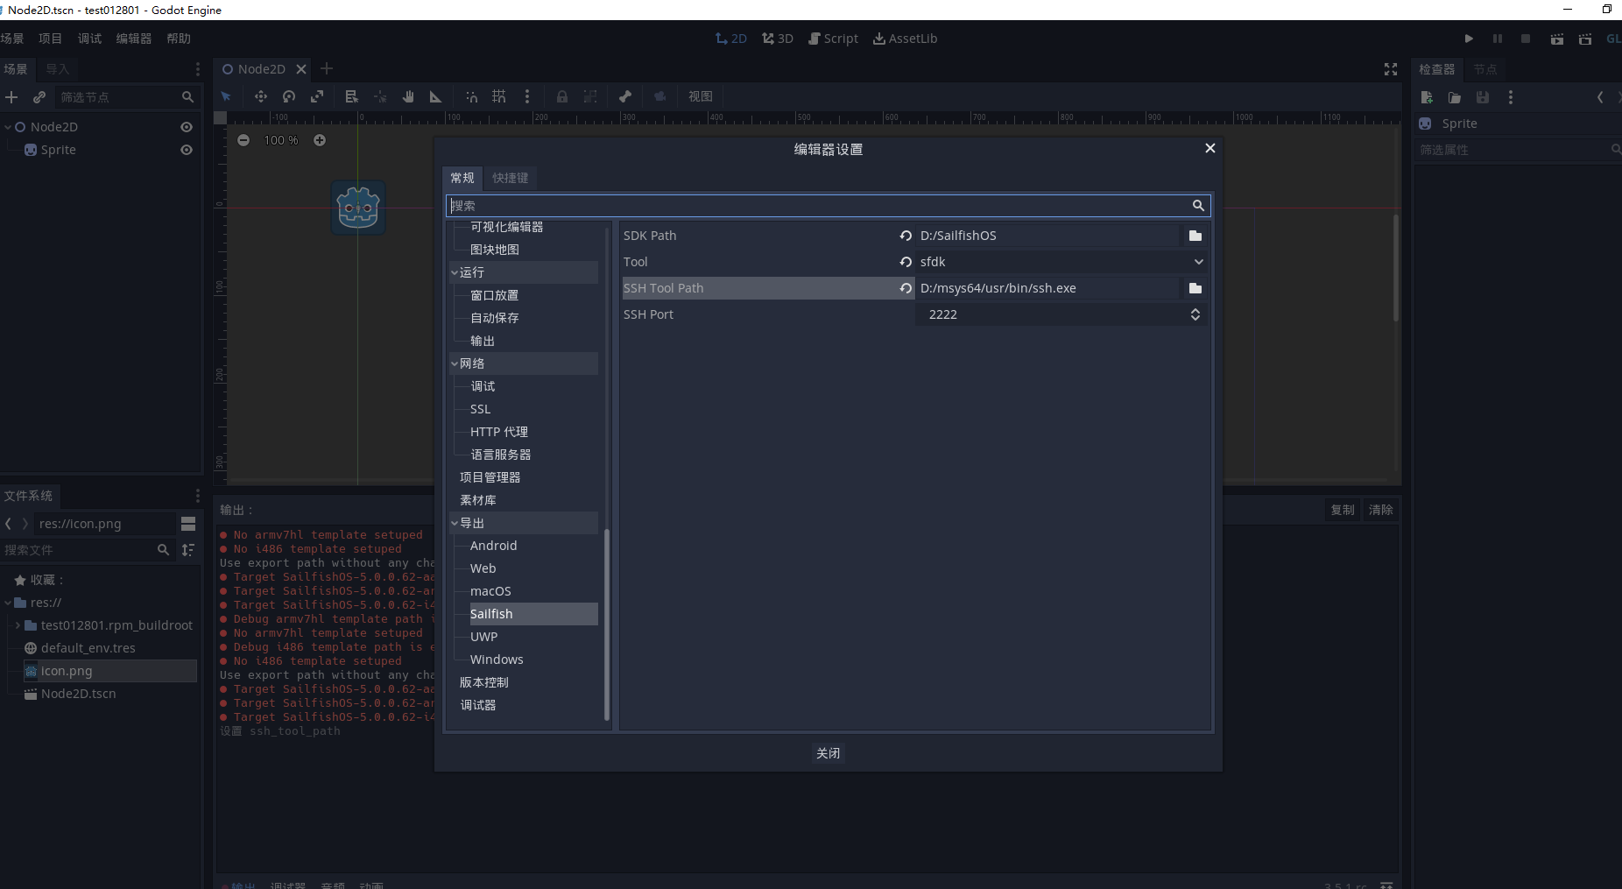
Task: Select the Ruler measuring tool
Action: [x=435, y=96]
